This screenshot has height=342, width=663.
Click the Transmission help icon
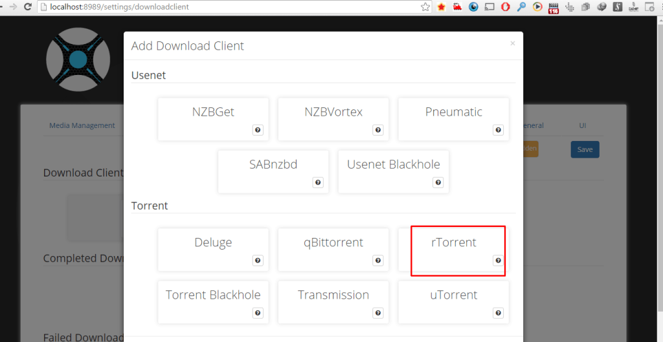pos(378,313)
